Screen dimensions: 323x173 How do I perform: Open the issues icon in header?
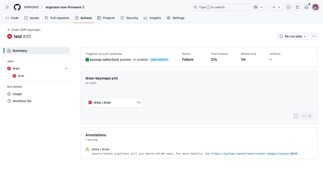[289, 7]
